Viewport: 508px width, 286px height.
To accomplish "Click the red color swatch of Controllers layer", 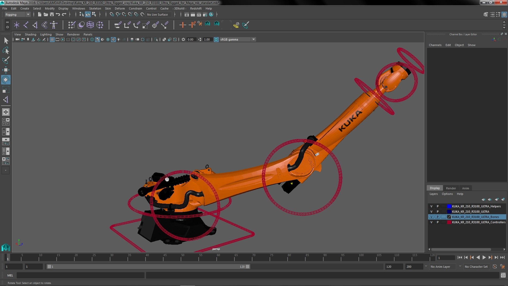I will pyautogui.click(x=449, y=222).
